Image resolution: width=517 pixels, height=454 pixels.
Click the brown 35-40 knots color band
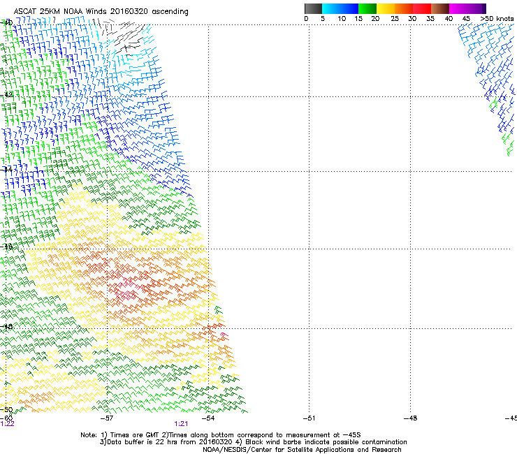click(440, 8)
